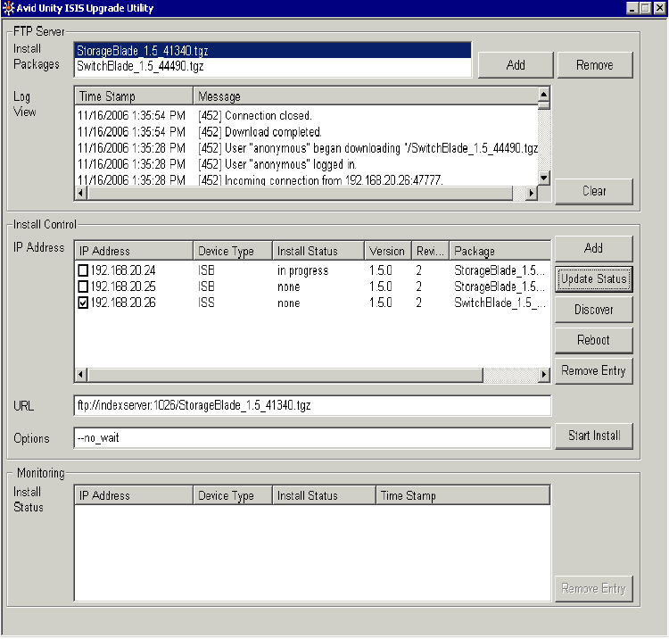Click log view horizontal scrollbar track
Image resolution: width=669 pixels, height=639 pixels.
coord(518,193)
